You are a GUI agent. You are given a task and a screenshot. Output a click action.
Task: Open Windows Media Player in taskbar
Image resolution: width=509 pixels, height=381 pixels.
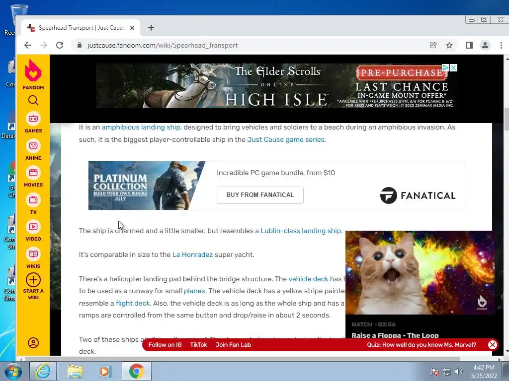pyautogui.click(x=105, y=371)
